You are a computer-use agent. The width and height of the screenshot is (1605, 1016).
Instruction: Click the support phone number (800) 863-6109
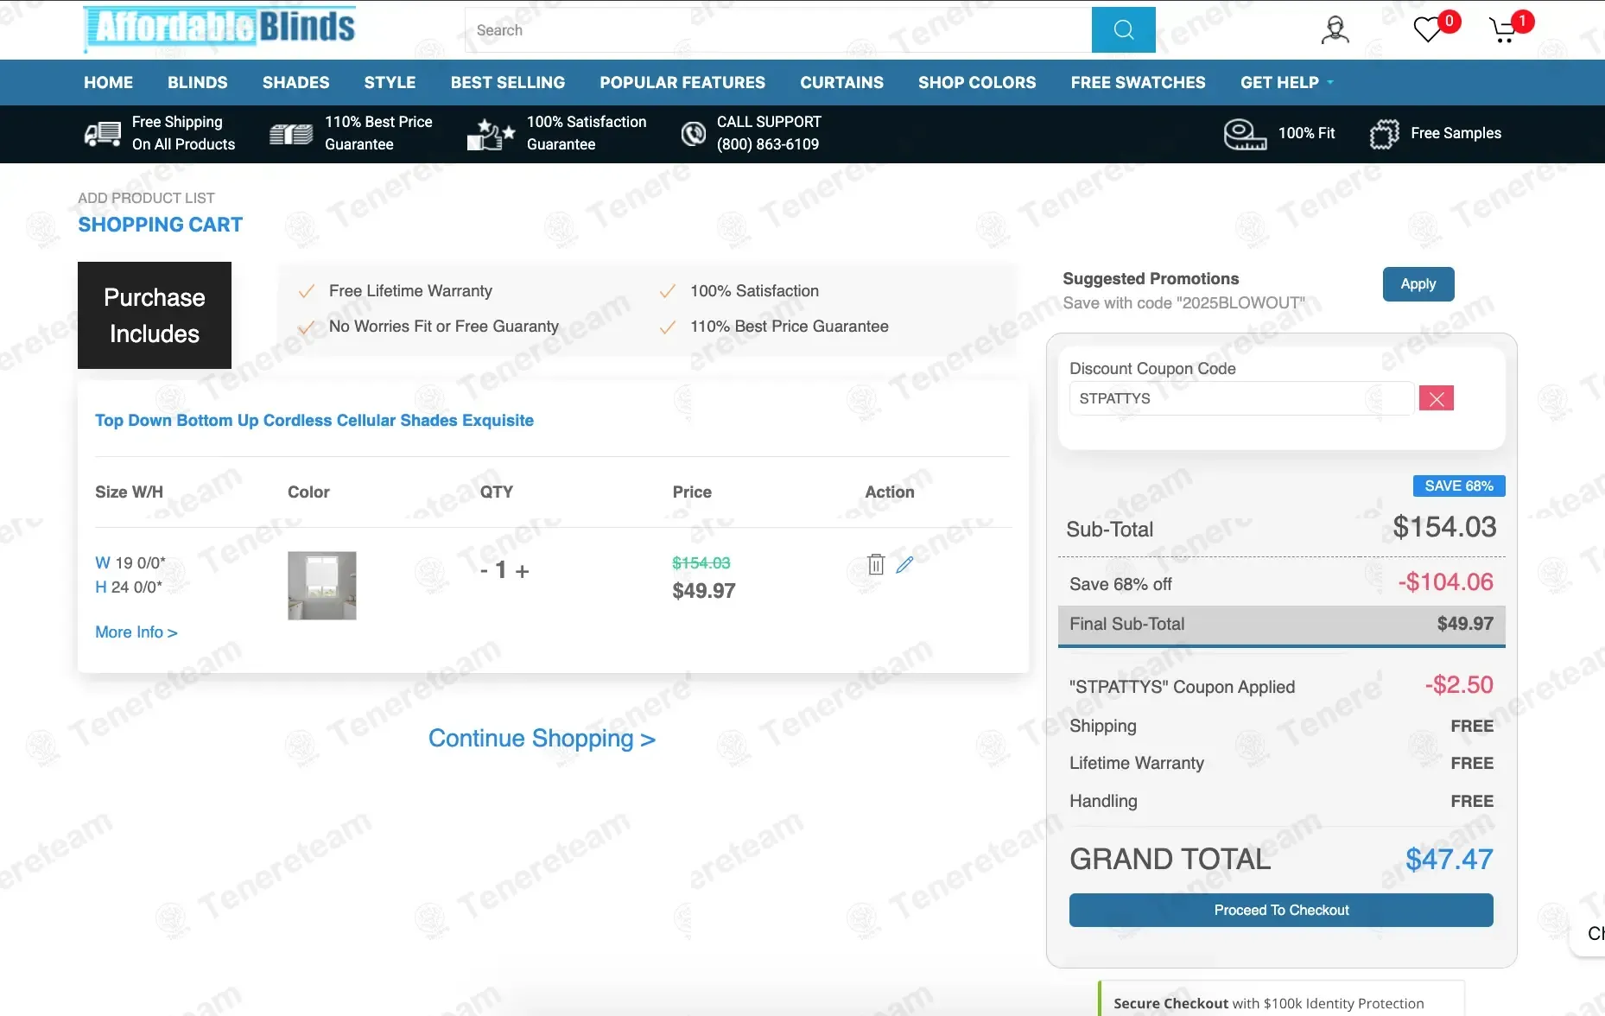pos(768,144)
